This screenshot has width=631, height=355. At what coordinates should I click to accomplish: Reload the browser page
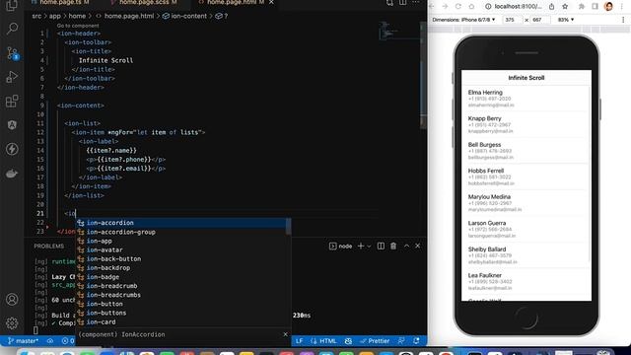tap(458, 7)
